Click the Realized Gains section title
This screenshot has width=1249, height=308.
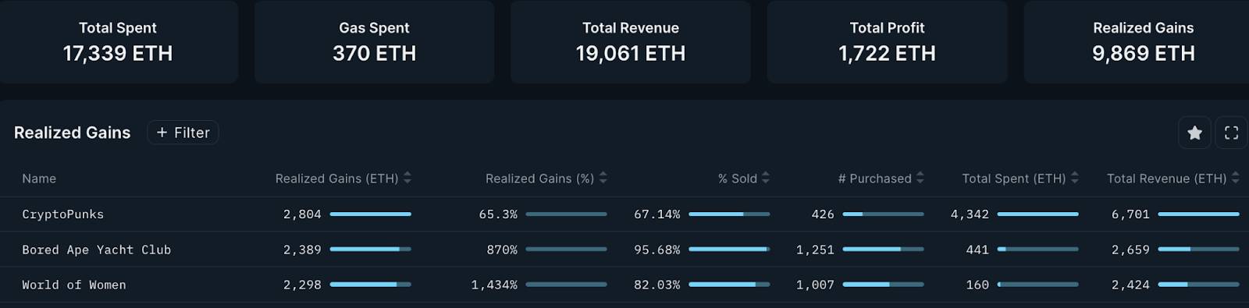click(72, 133)
